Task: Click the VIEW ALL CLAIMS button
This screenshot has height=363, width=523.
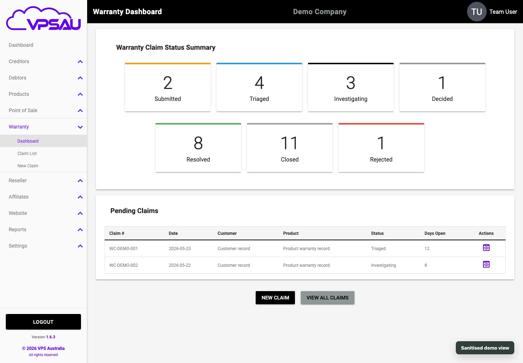Action: tap(328, 298)
